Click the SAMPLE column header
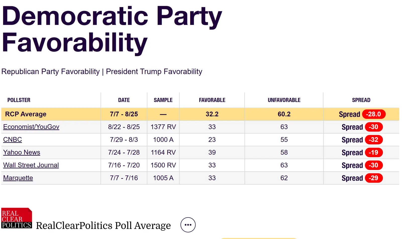Image resolution: width=402 pixels, height=239 pixels. pos(163,100)
